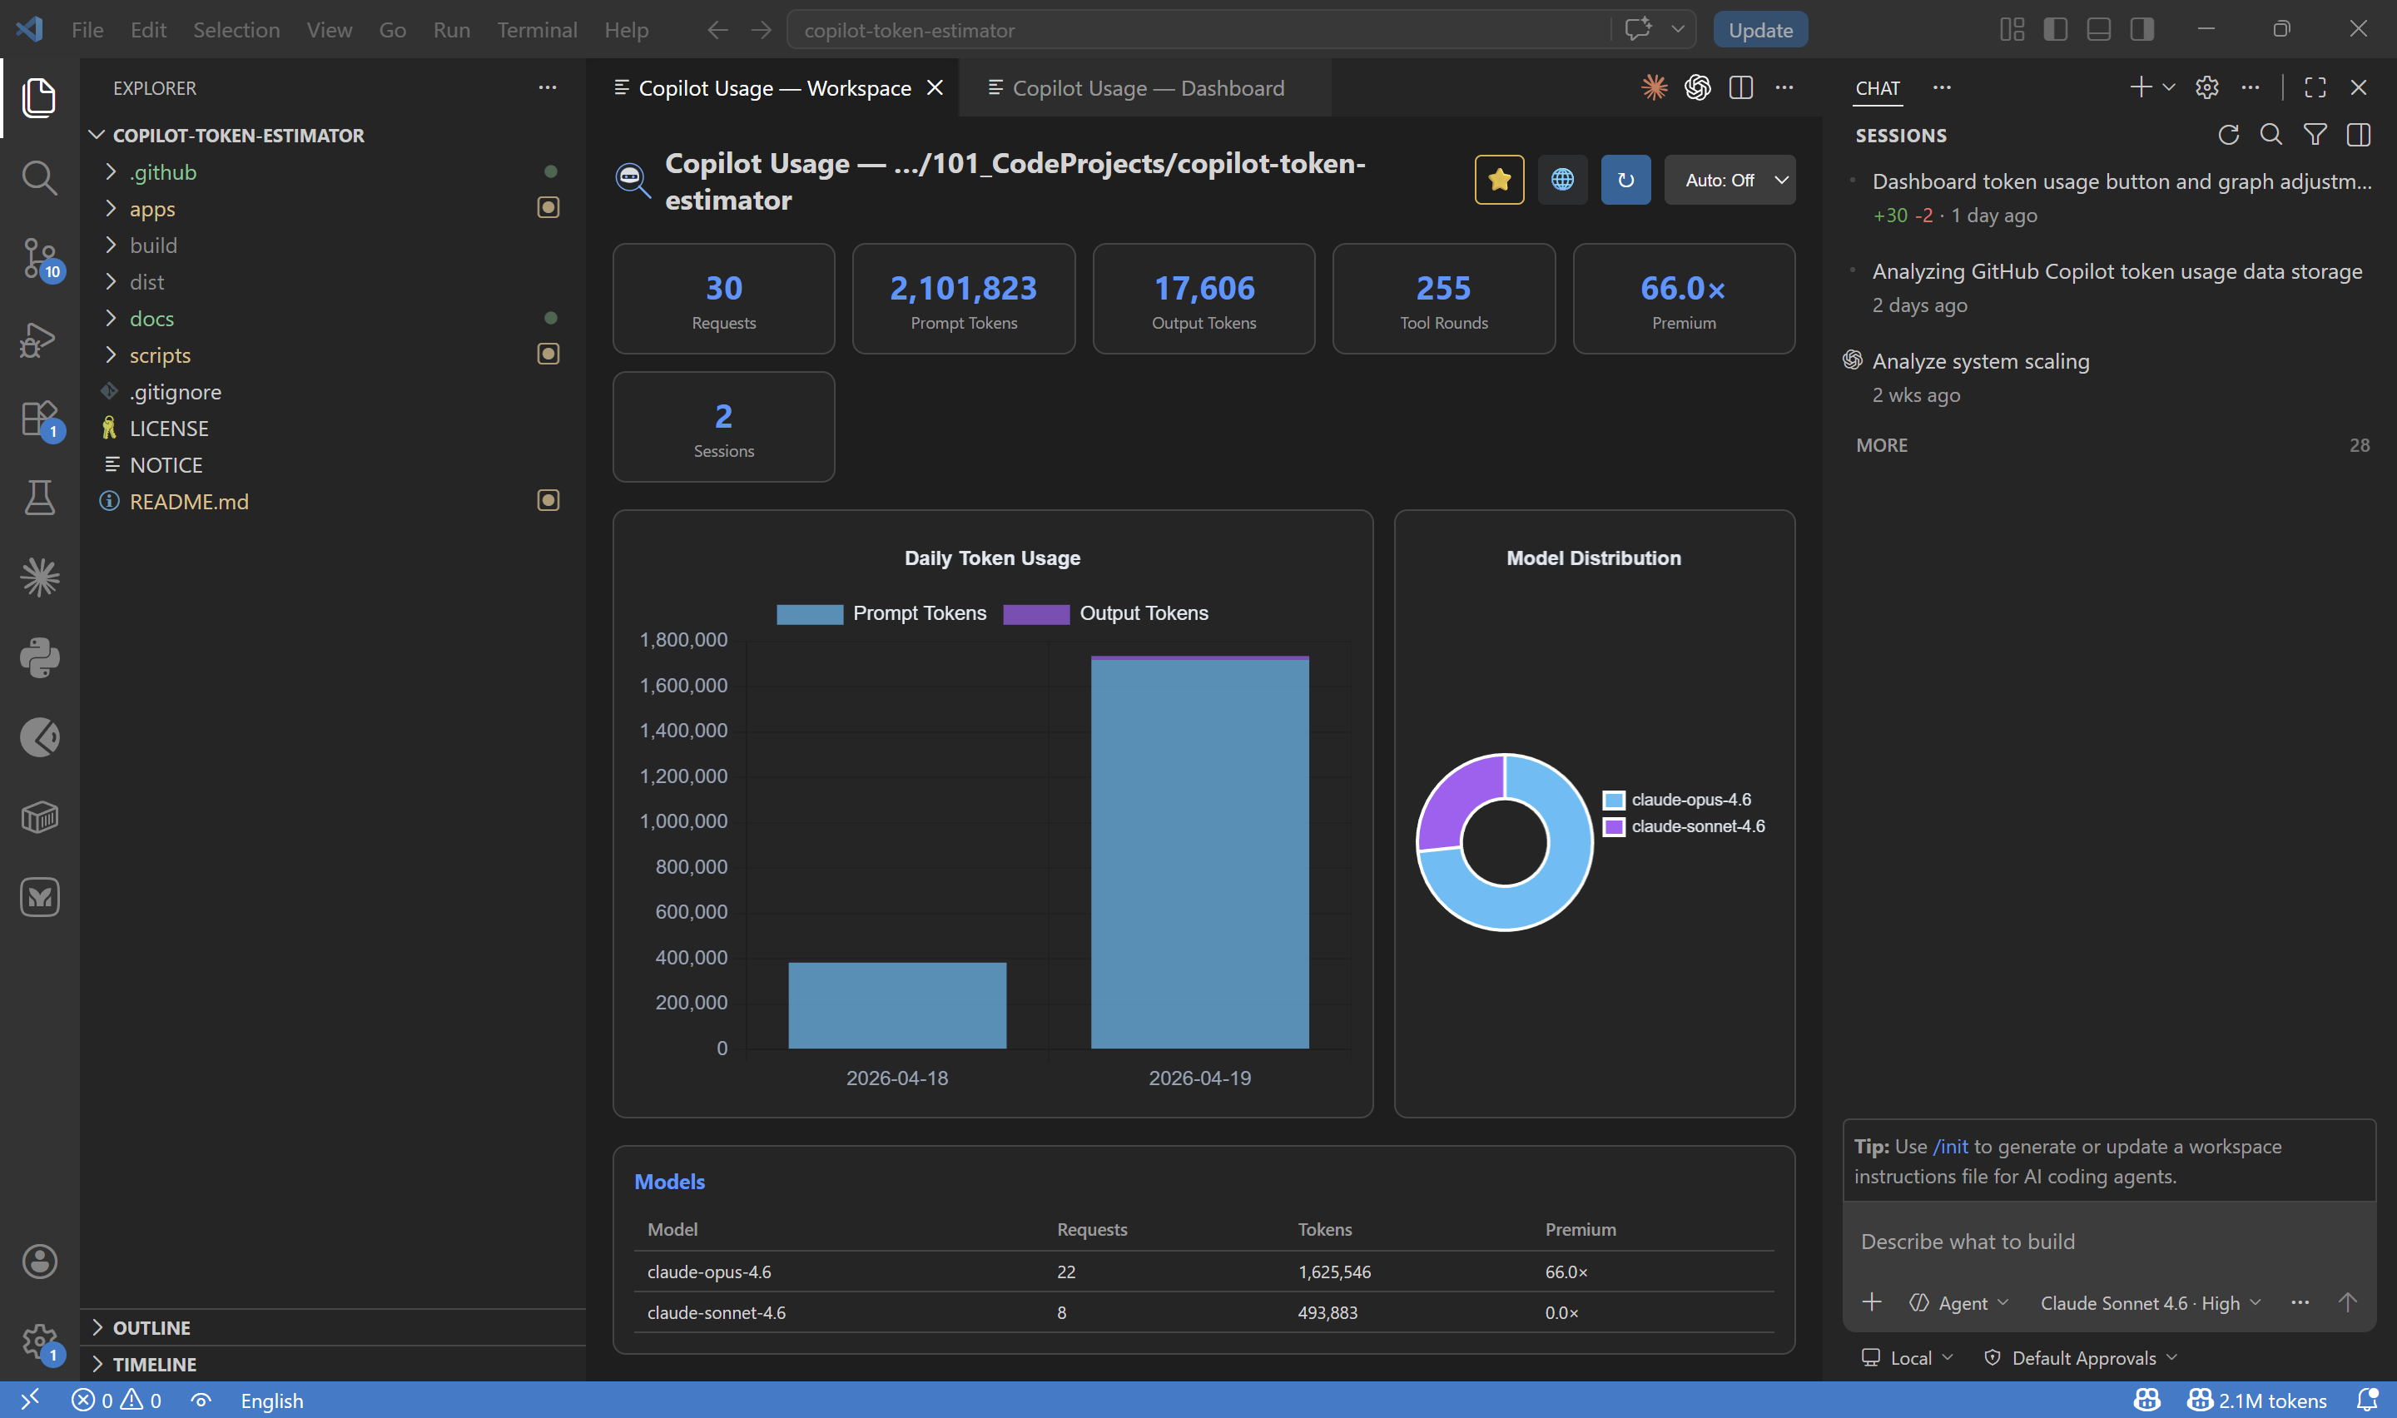Open the Copilot status icon in status bar
Screen dimensions: 2397x1418
click(2146, 1400)
